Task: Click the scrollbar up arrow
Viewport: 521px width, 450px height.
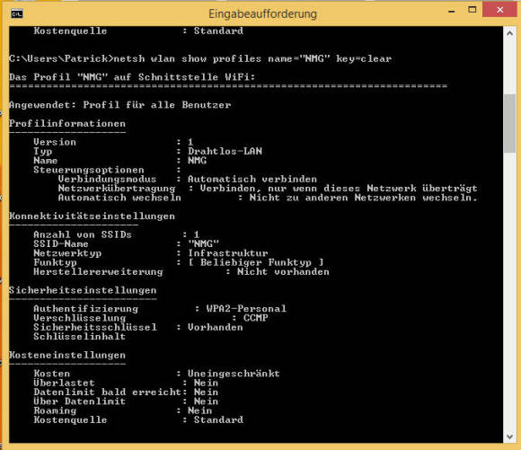Action: (509, 33)
